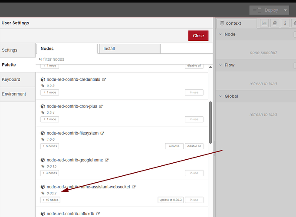Open the info sidebar tab icon
The height and width of the screenshot is (217, 296).
(286, 23)
